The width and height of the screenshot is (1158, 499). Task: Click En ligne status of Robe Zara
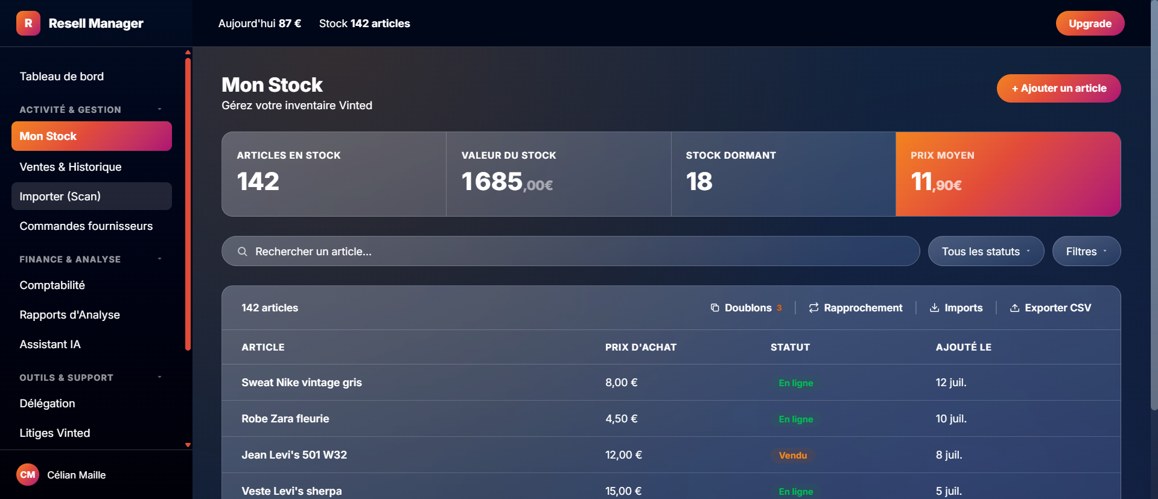(x=795, y=419)
